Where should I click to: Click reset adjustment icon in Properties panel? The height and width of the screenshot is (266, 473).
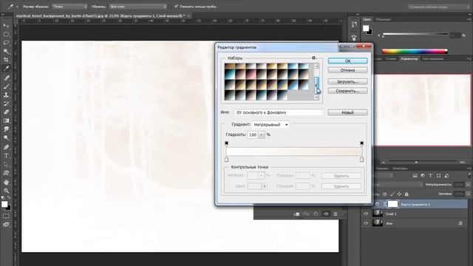316,214
